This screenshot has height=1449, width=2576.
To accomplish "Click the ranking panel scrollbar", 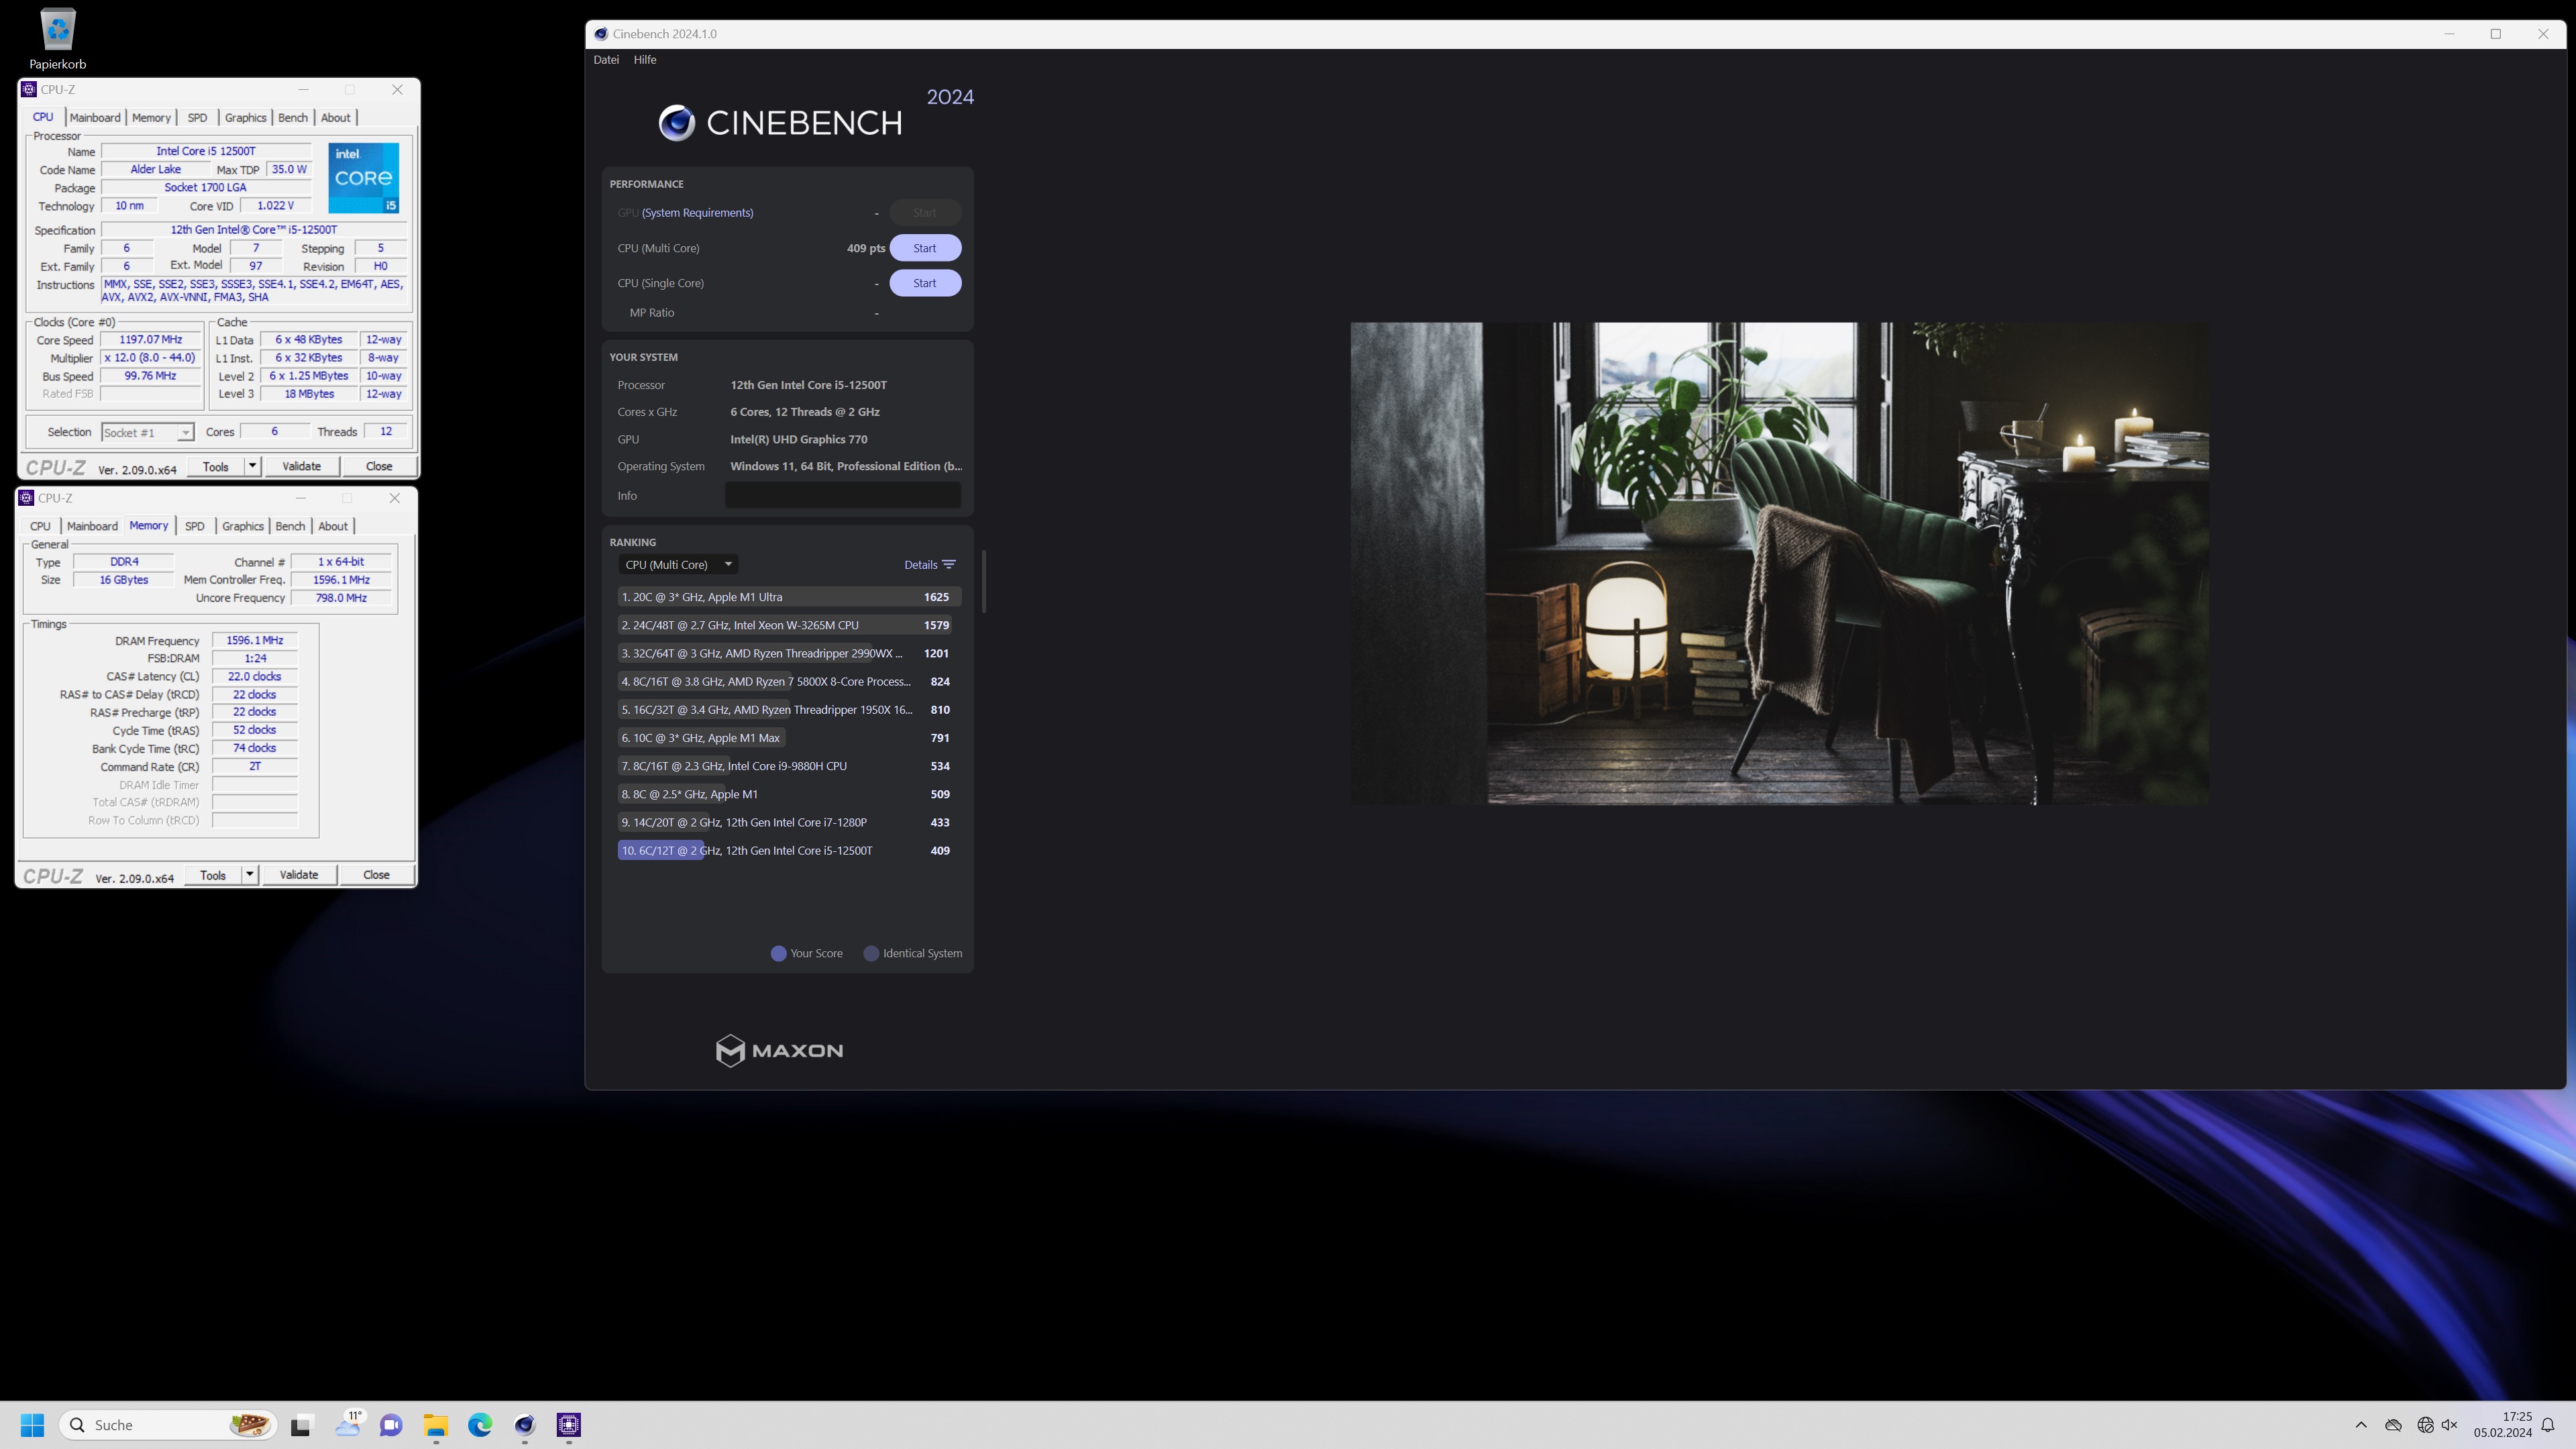I will (984, 581).
